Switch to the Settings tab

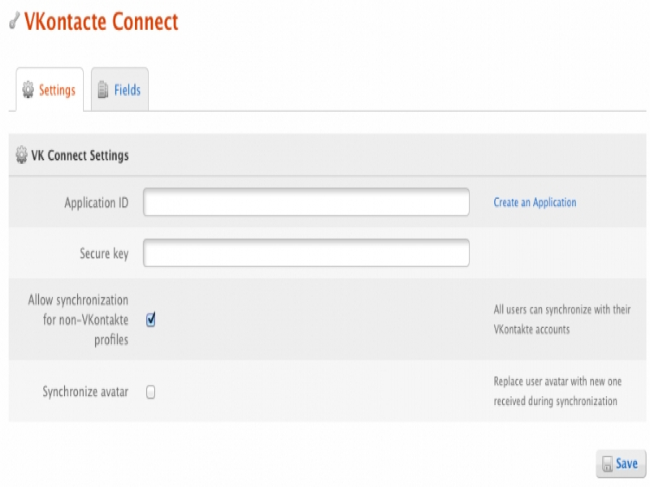pyautogui.click(x=50, y=90)
